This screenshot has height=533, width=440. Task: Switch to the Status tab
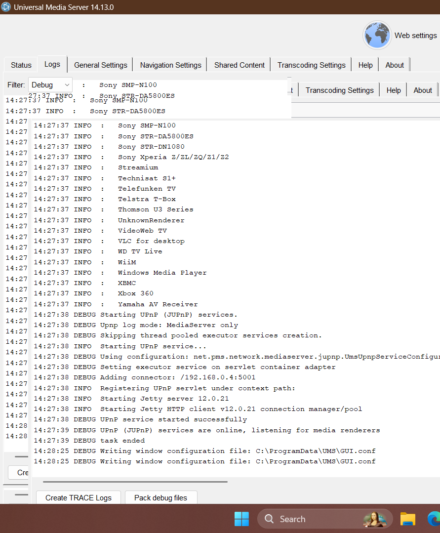click(x=21, y=65)
